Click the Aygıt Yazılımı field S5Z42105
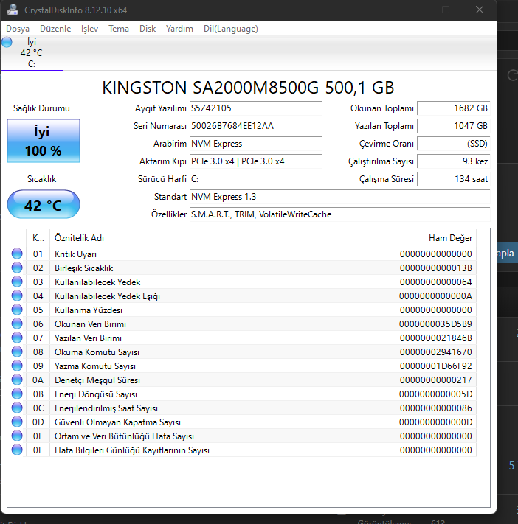The height and width of the screenshot is (524, 518). (255, 108)
